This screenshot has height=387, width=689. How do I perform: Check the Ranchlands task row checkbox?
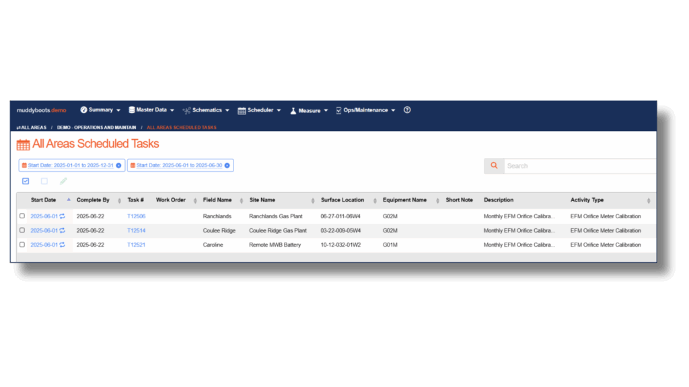pos(22,216)
